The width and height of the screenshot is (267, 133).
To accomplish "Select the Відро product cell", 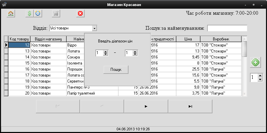I will (x=75, y=45).
